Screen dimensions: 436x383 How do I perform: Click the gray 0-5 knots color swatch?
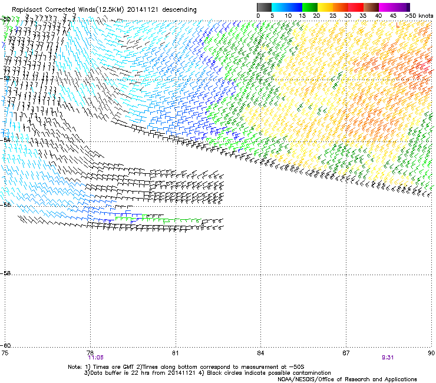coord(264,7)
